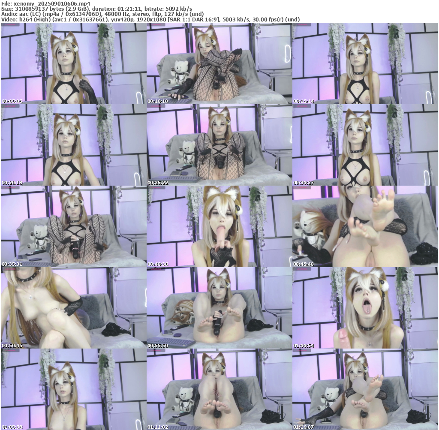Pick the thumbnail stamped 00:55:50

[x=219, y=308]
